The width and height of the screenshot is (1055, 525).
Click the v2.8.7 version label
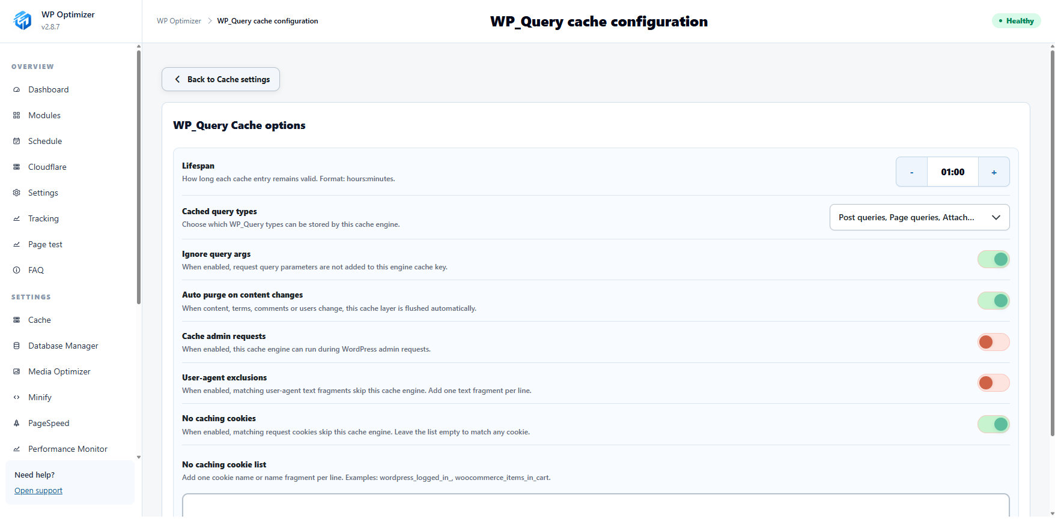pos(50,27)
